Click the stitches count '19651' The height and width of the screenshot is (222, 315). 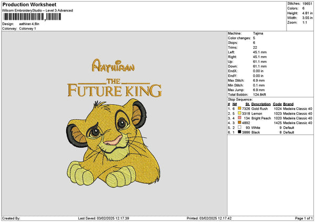[307, 4]
